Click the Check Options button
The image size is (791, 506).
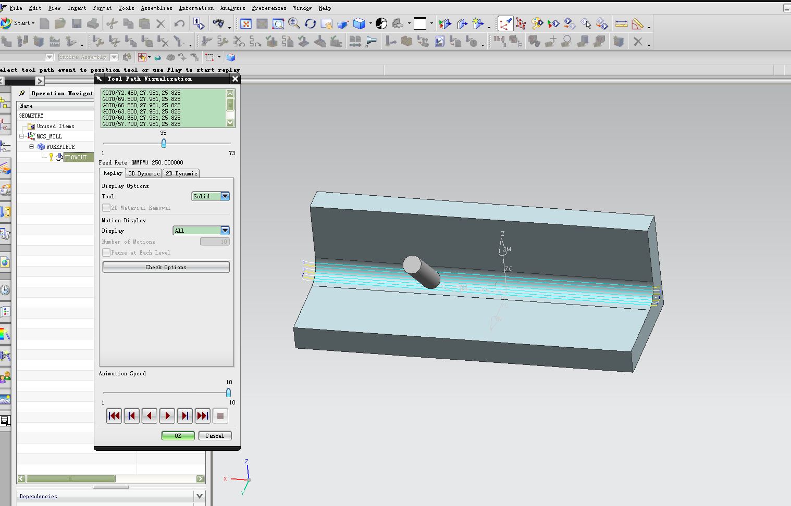click(166, 267)
